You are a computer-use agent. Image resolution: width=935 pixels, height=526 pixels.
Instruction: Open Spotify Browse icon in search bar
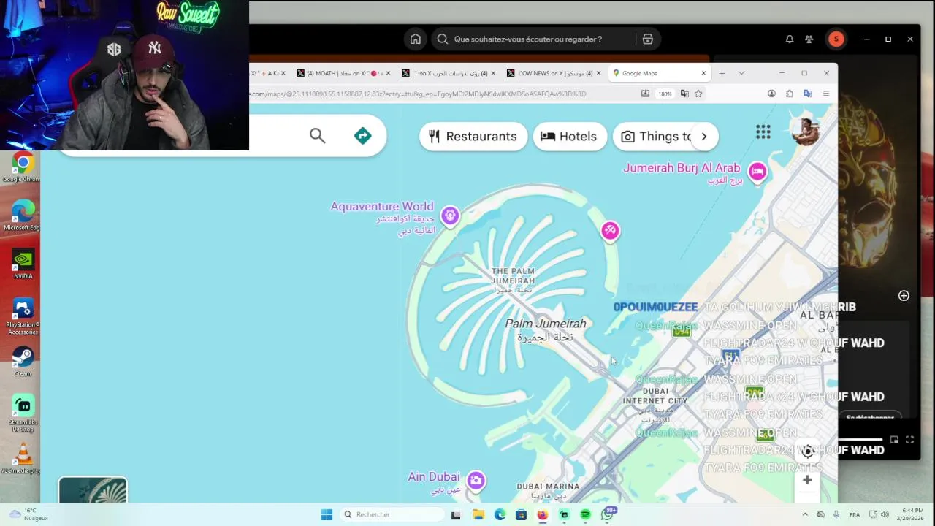click(x=647, y=39)
